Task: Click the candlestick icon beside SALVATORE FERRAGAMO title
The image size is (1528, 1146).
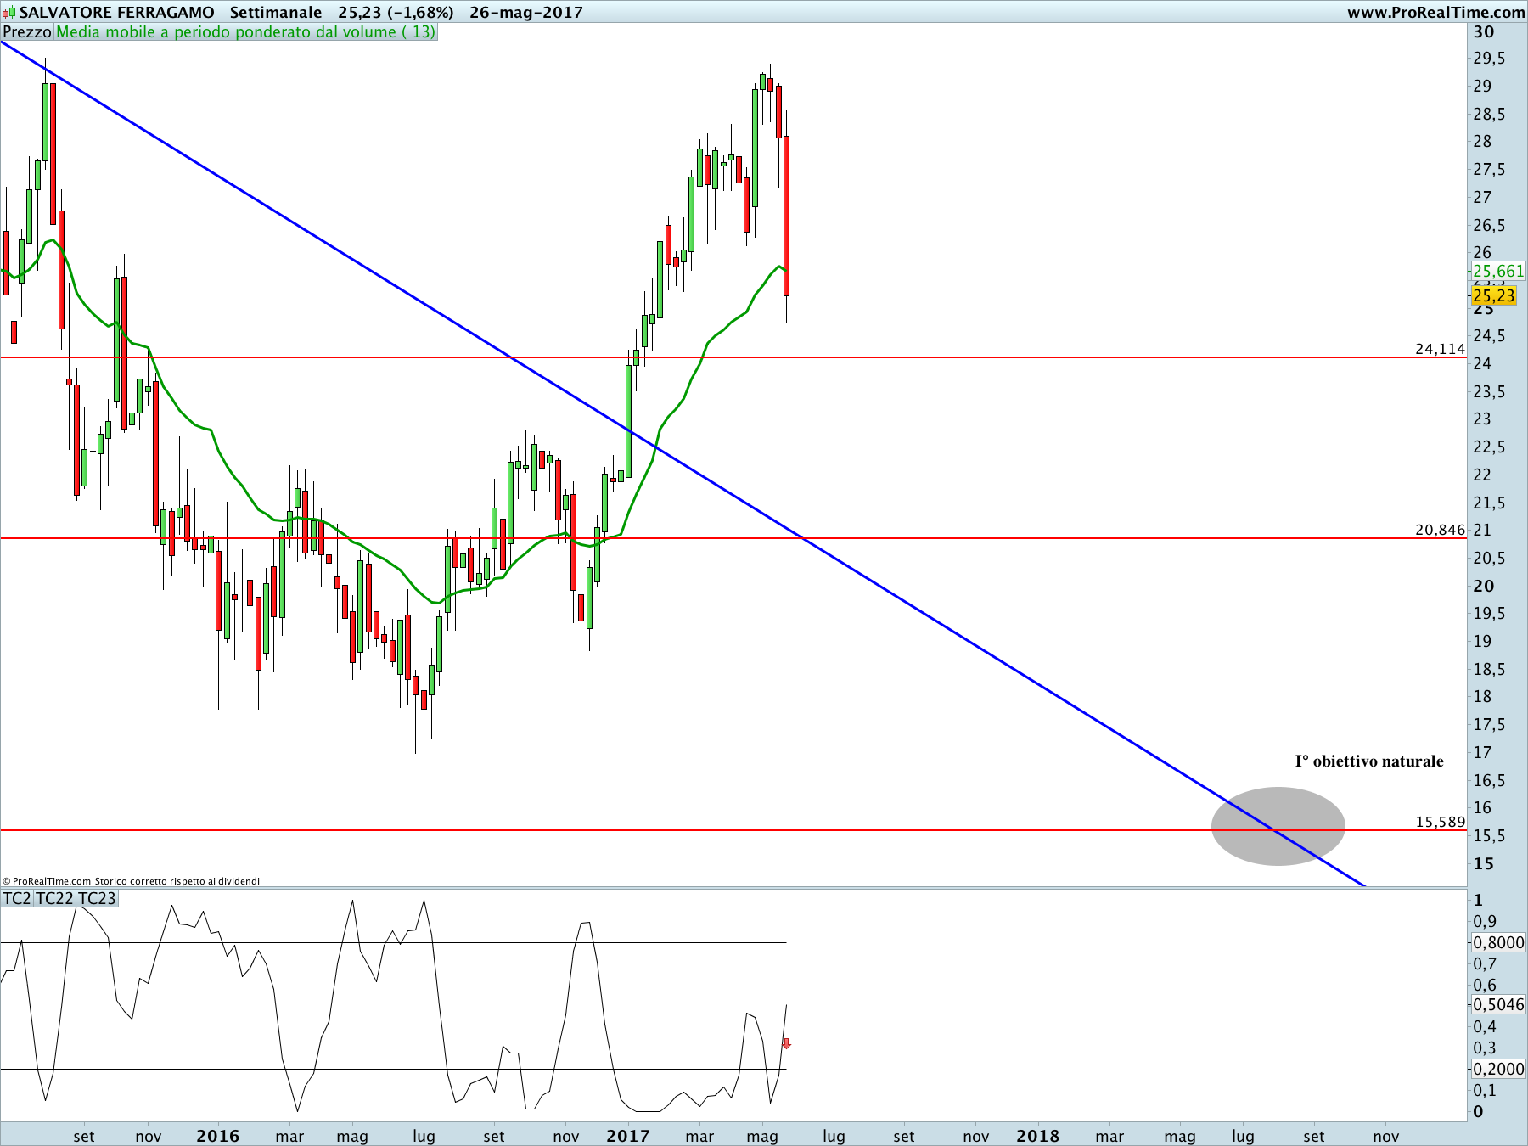Action: (x=9, y=13)
